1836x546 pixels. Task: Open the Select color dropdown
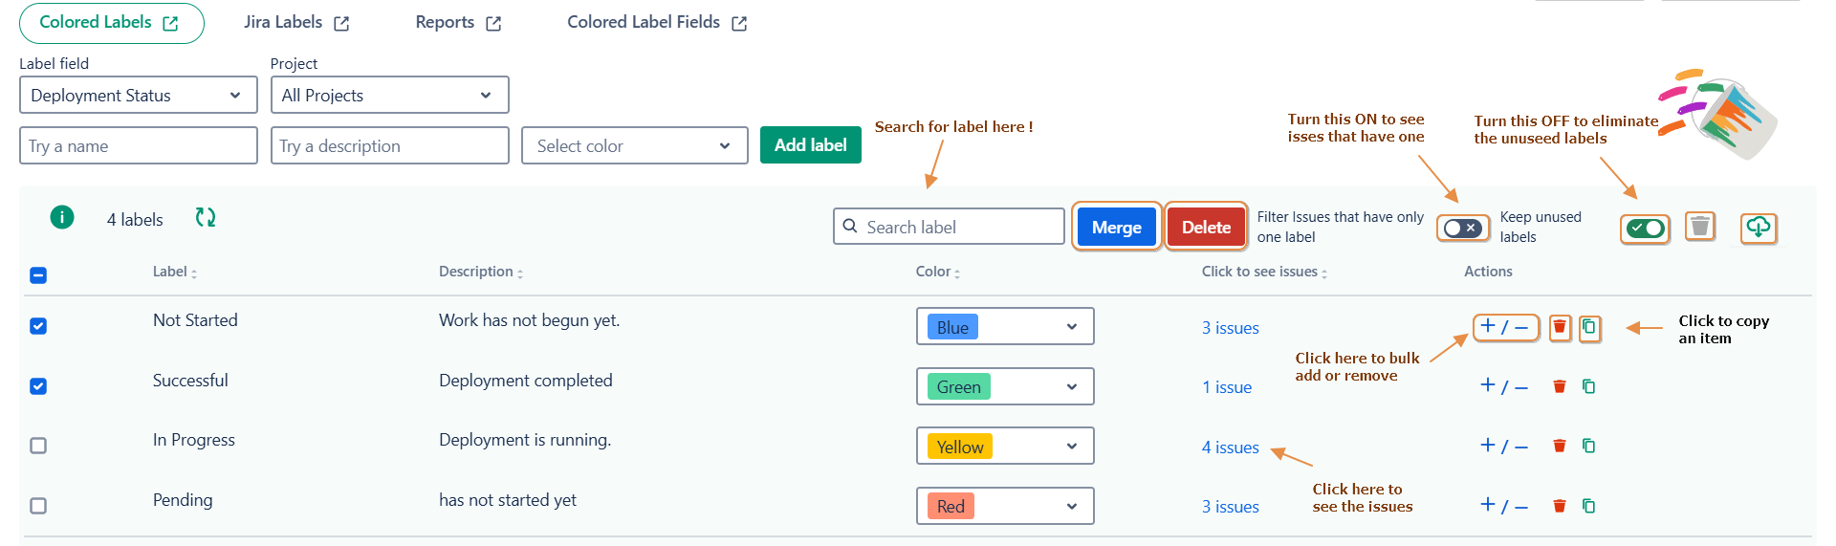[634, 146]
